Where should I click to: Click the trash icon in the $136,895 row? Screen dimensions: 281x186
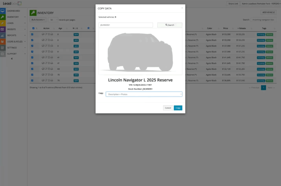click(49, 80)
